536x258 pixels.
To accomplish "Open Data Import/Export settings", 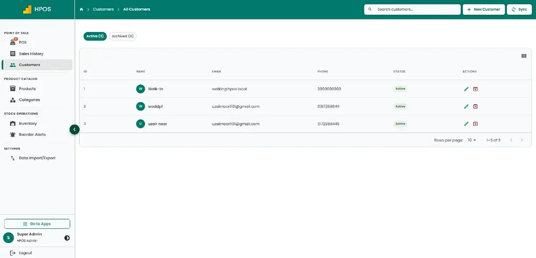I will tap(37, 158).
